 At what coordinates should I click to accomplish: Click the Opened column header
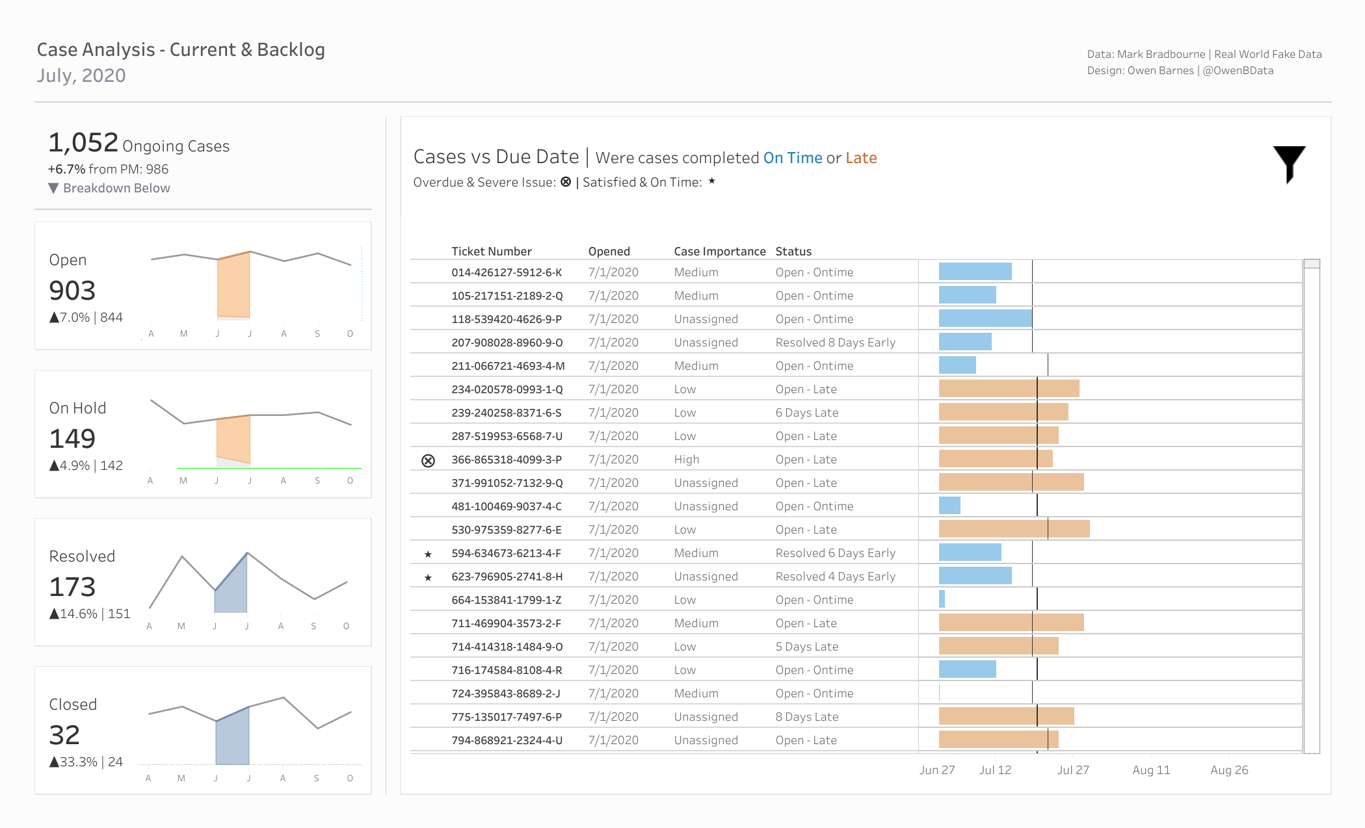click(x=609, y=252)
